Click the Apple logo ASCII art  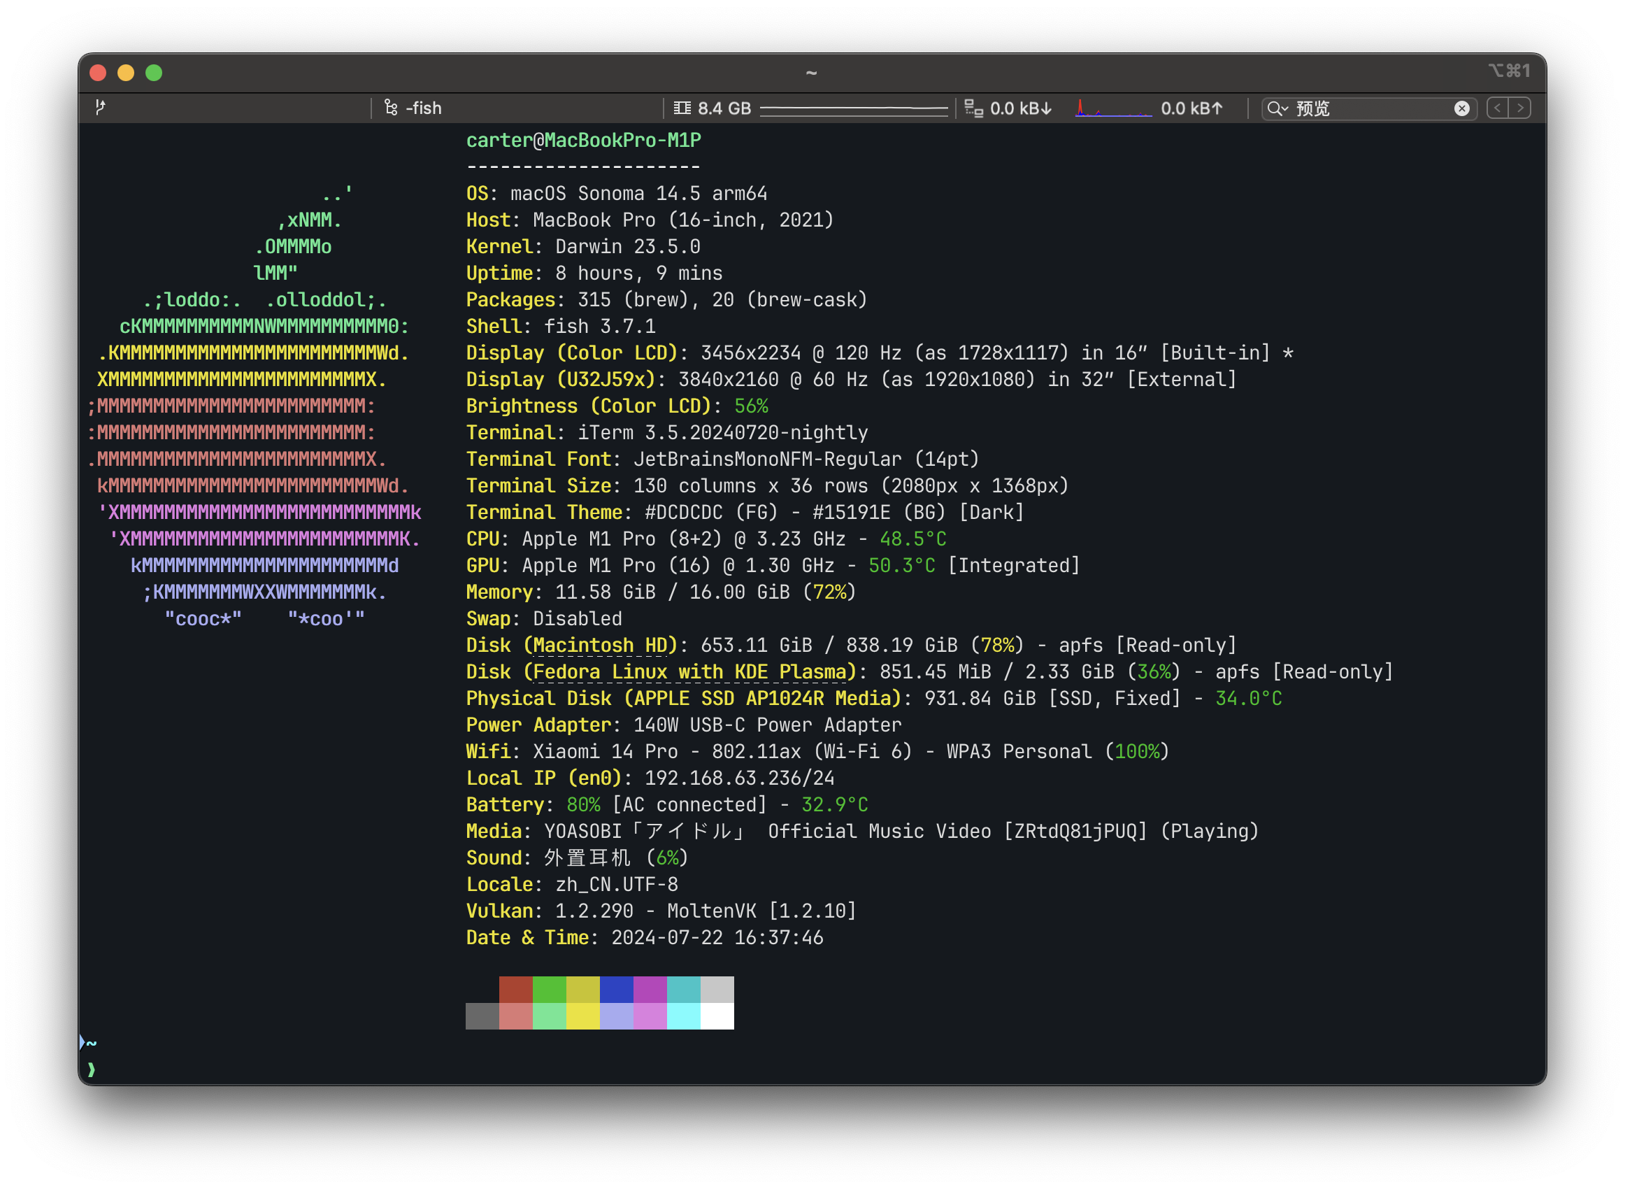coord(253,406)
